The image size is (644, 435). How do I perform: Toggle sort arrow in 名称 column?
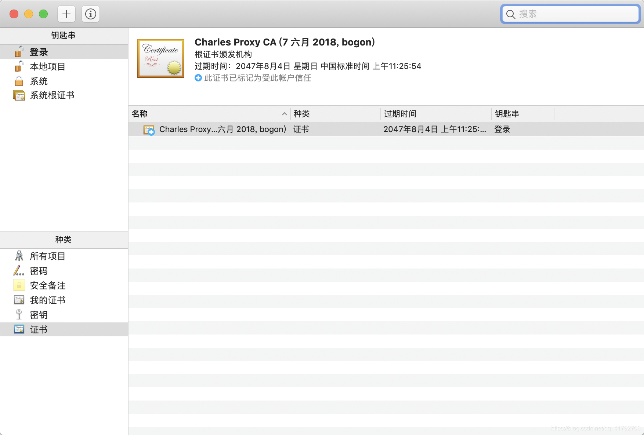tap(284, 114)
